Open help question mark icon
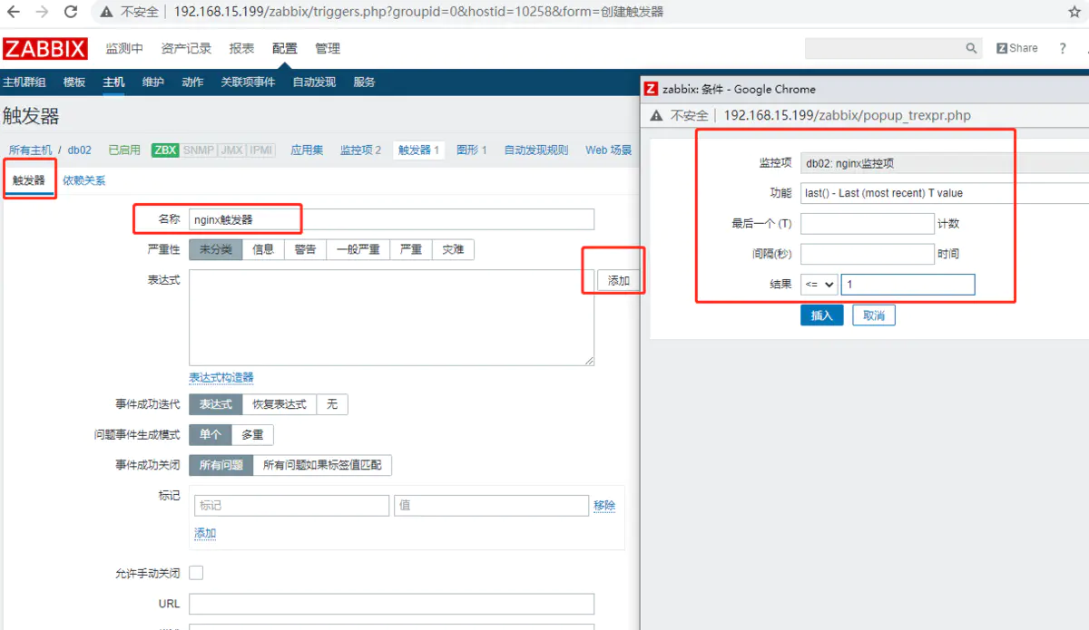The width and height of the screenshot is (1089, 630). (x=1063, y=48)
